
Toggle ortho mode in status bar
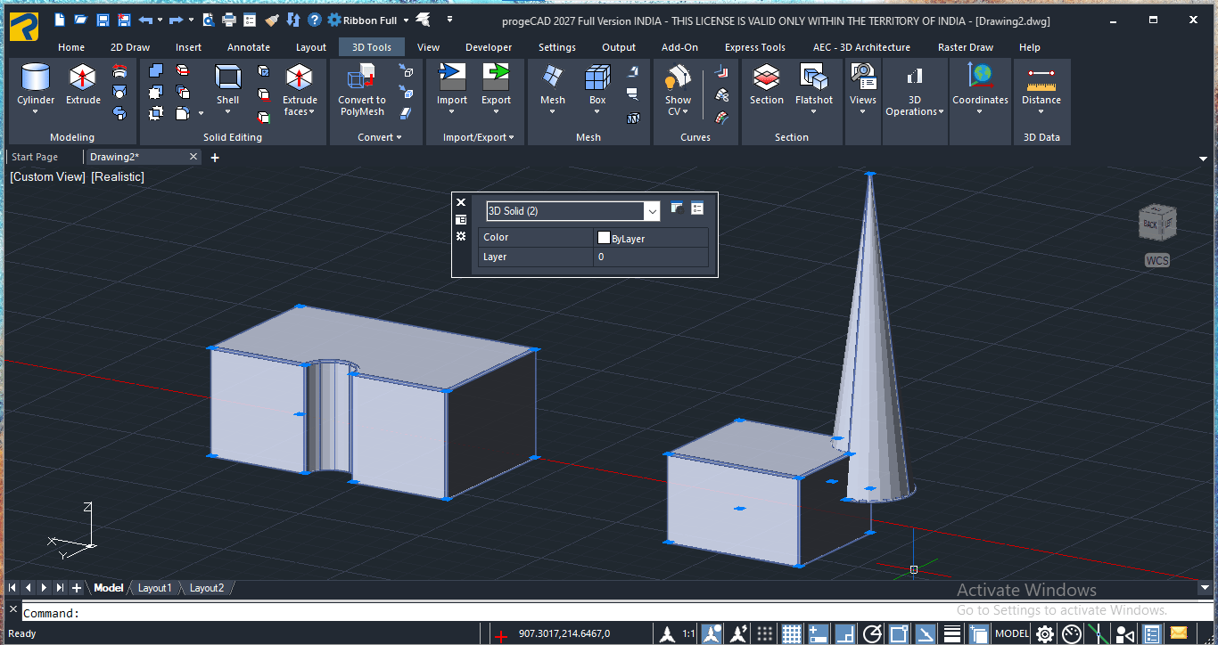click(x=845, y=634)
